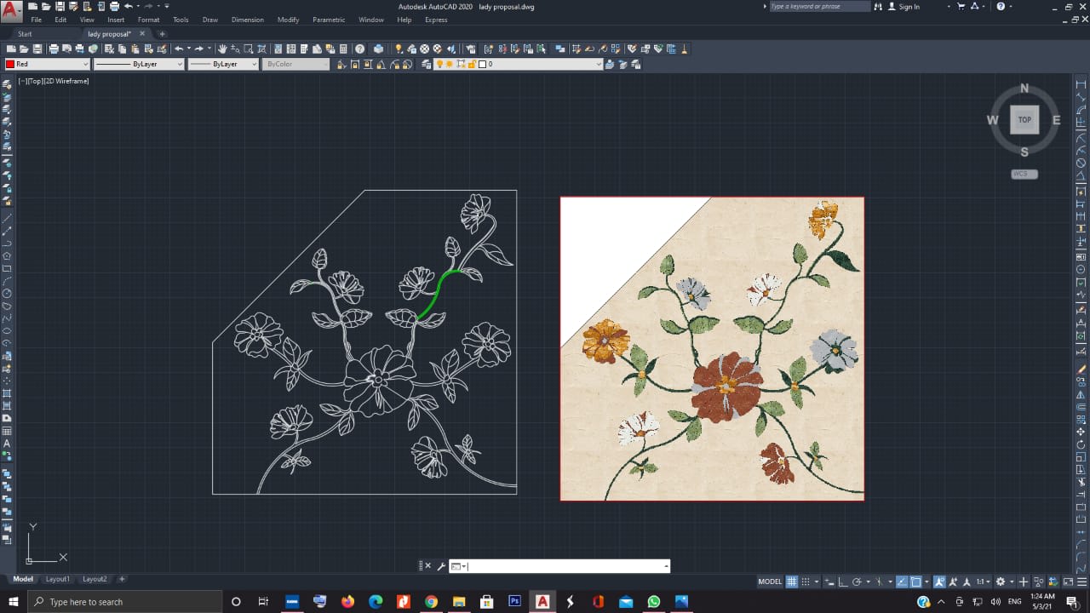Screen dimensions: 1090x613
Task: Switch to the Layout1 tab
Action: pos(58,579)
